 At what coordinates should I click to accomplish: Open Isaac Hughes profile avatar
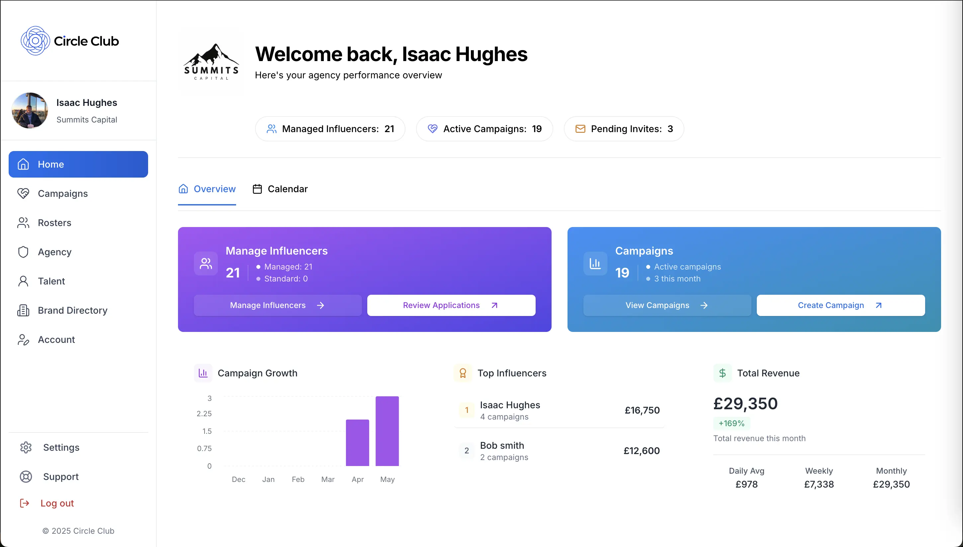tap(30, 111)
